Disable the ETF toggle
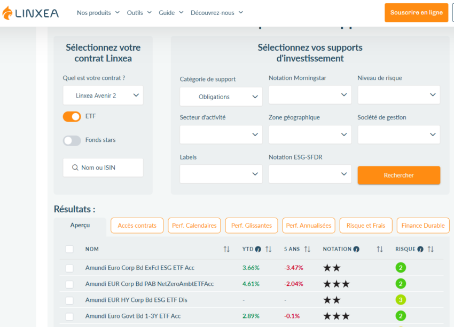This screenshot has height=327, width=454. click(x=72, y=116)
